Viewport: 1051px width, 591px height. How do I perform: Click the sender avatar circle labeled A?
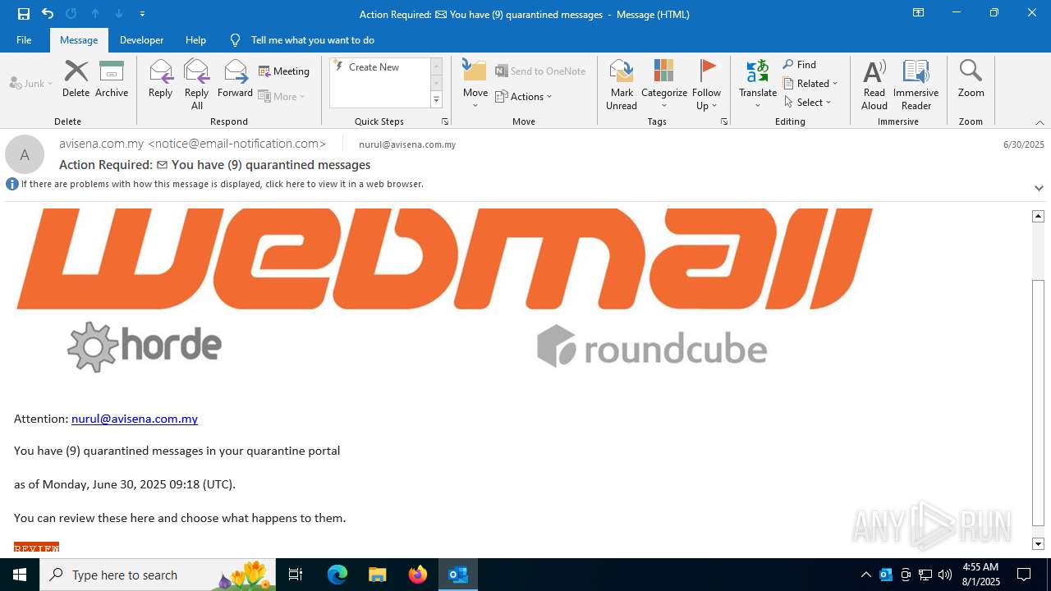click(x=25, y=154)
